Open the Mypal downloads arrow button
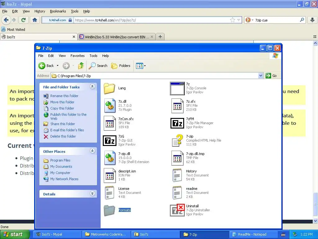 312,20
